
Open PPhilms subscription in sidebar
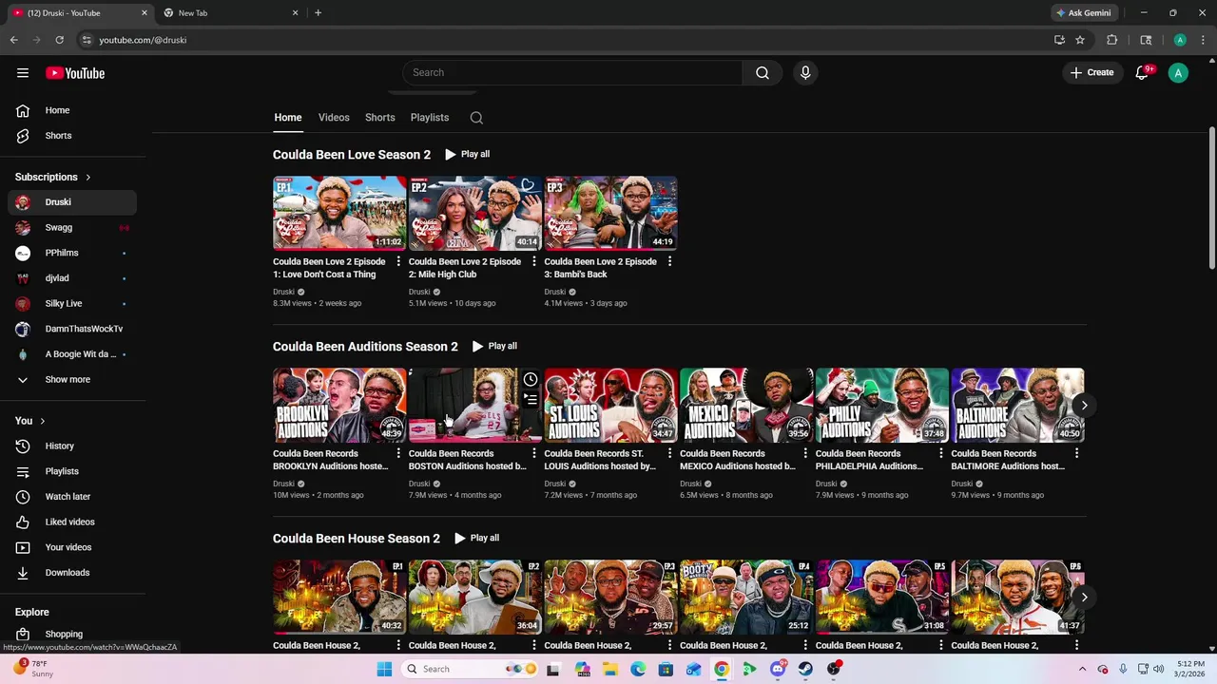click(x=72, y=253)
